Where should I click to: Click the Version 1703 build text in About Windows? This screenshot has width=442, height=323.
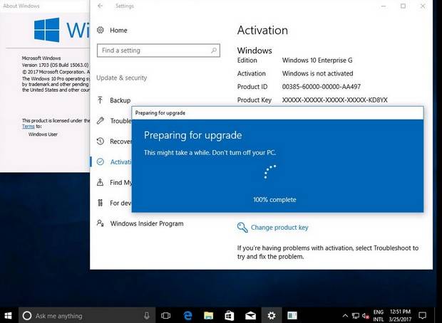click(x=55, y=65)
